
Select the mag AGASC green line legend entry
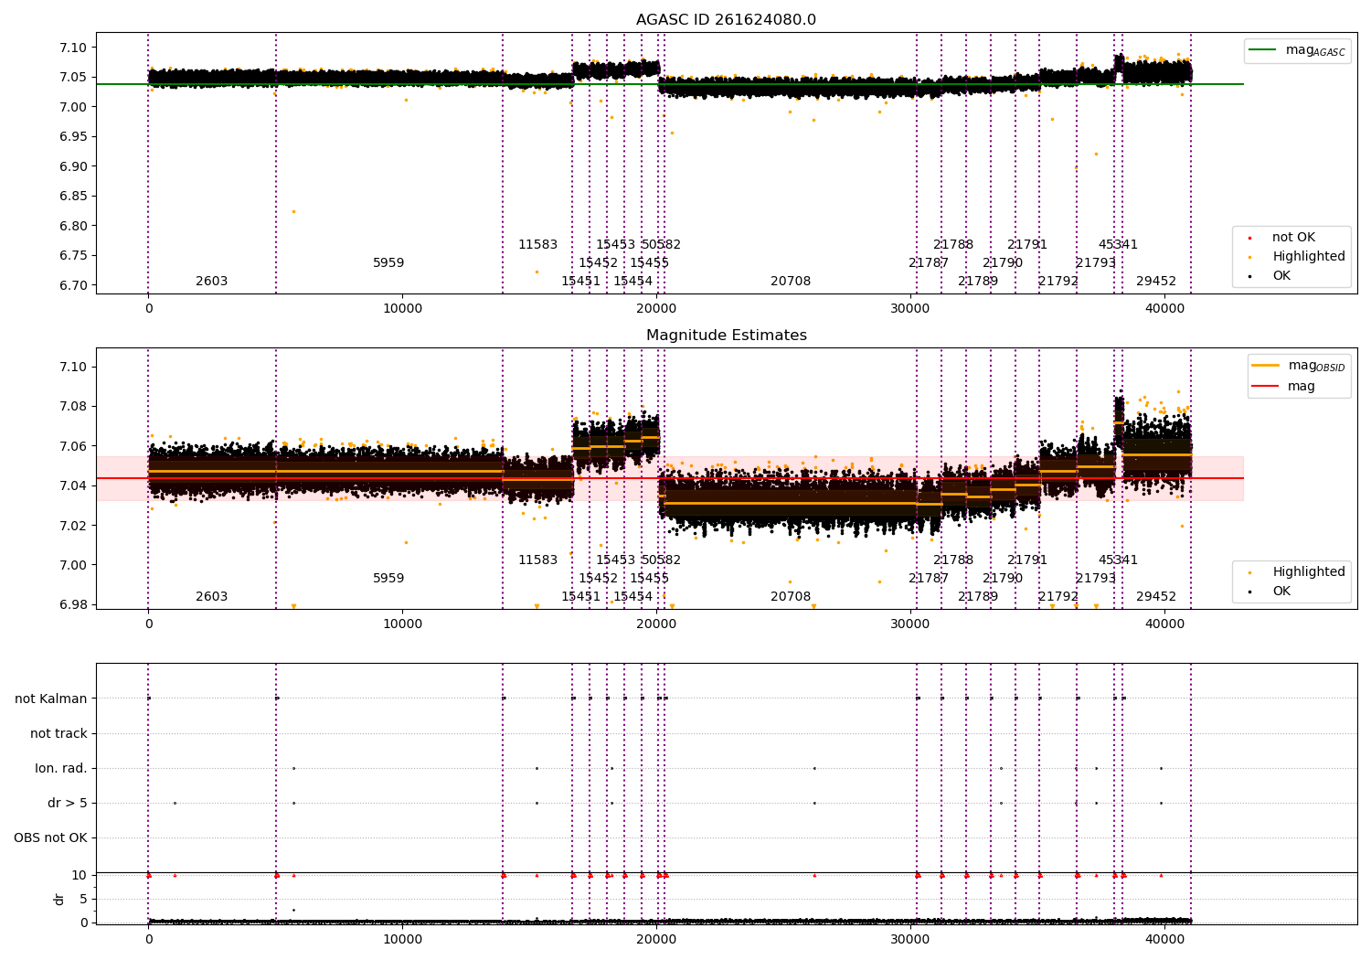coord(1298,50)
